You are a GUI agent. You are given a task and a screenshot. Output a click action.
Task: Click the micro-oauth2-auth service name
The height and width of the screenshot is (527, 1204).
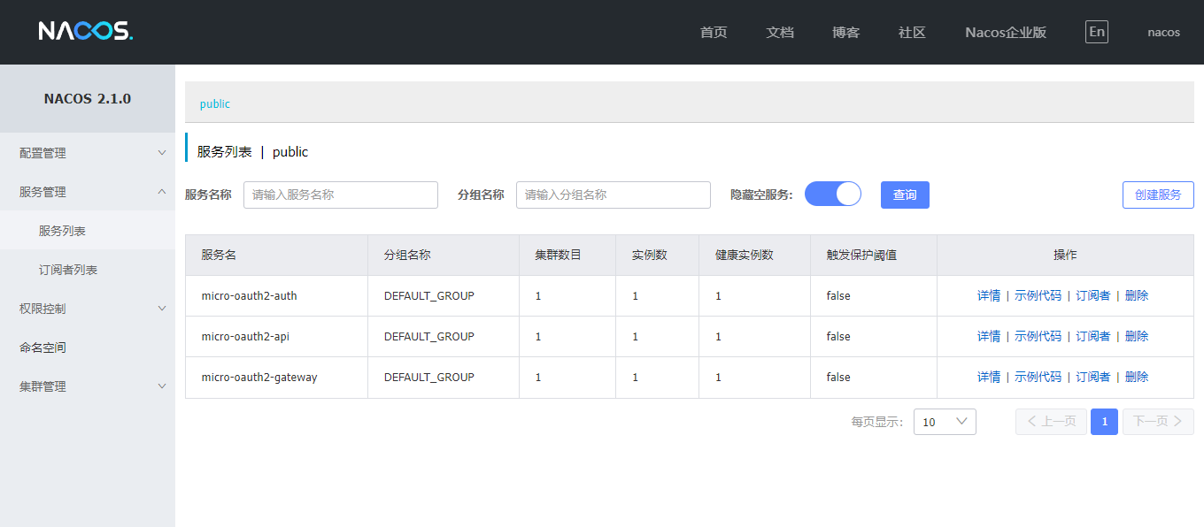[x=249, y=295]
